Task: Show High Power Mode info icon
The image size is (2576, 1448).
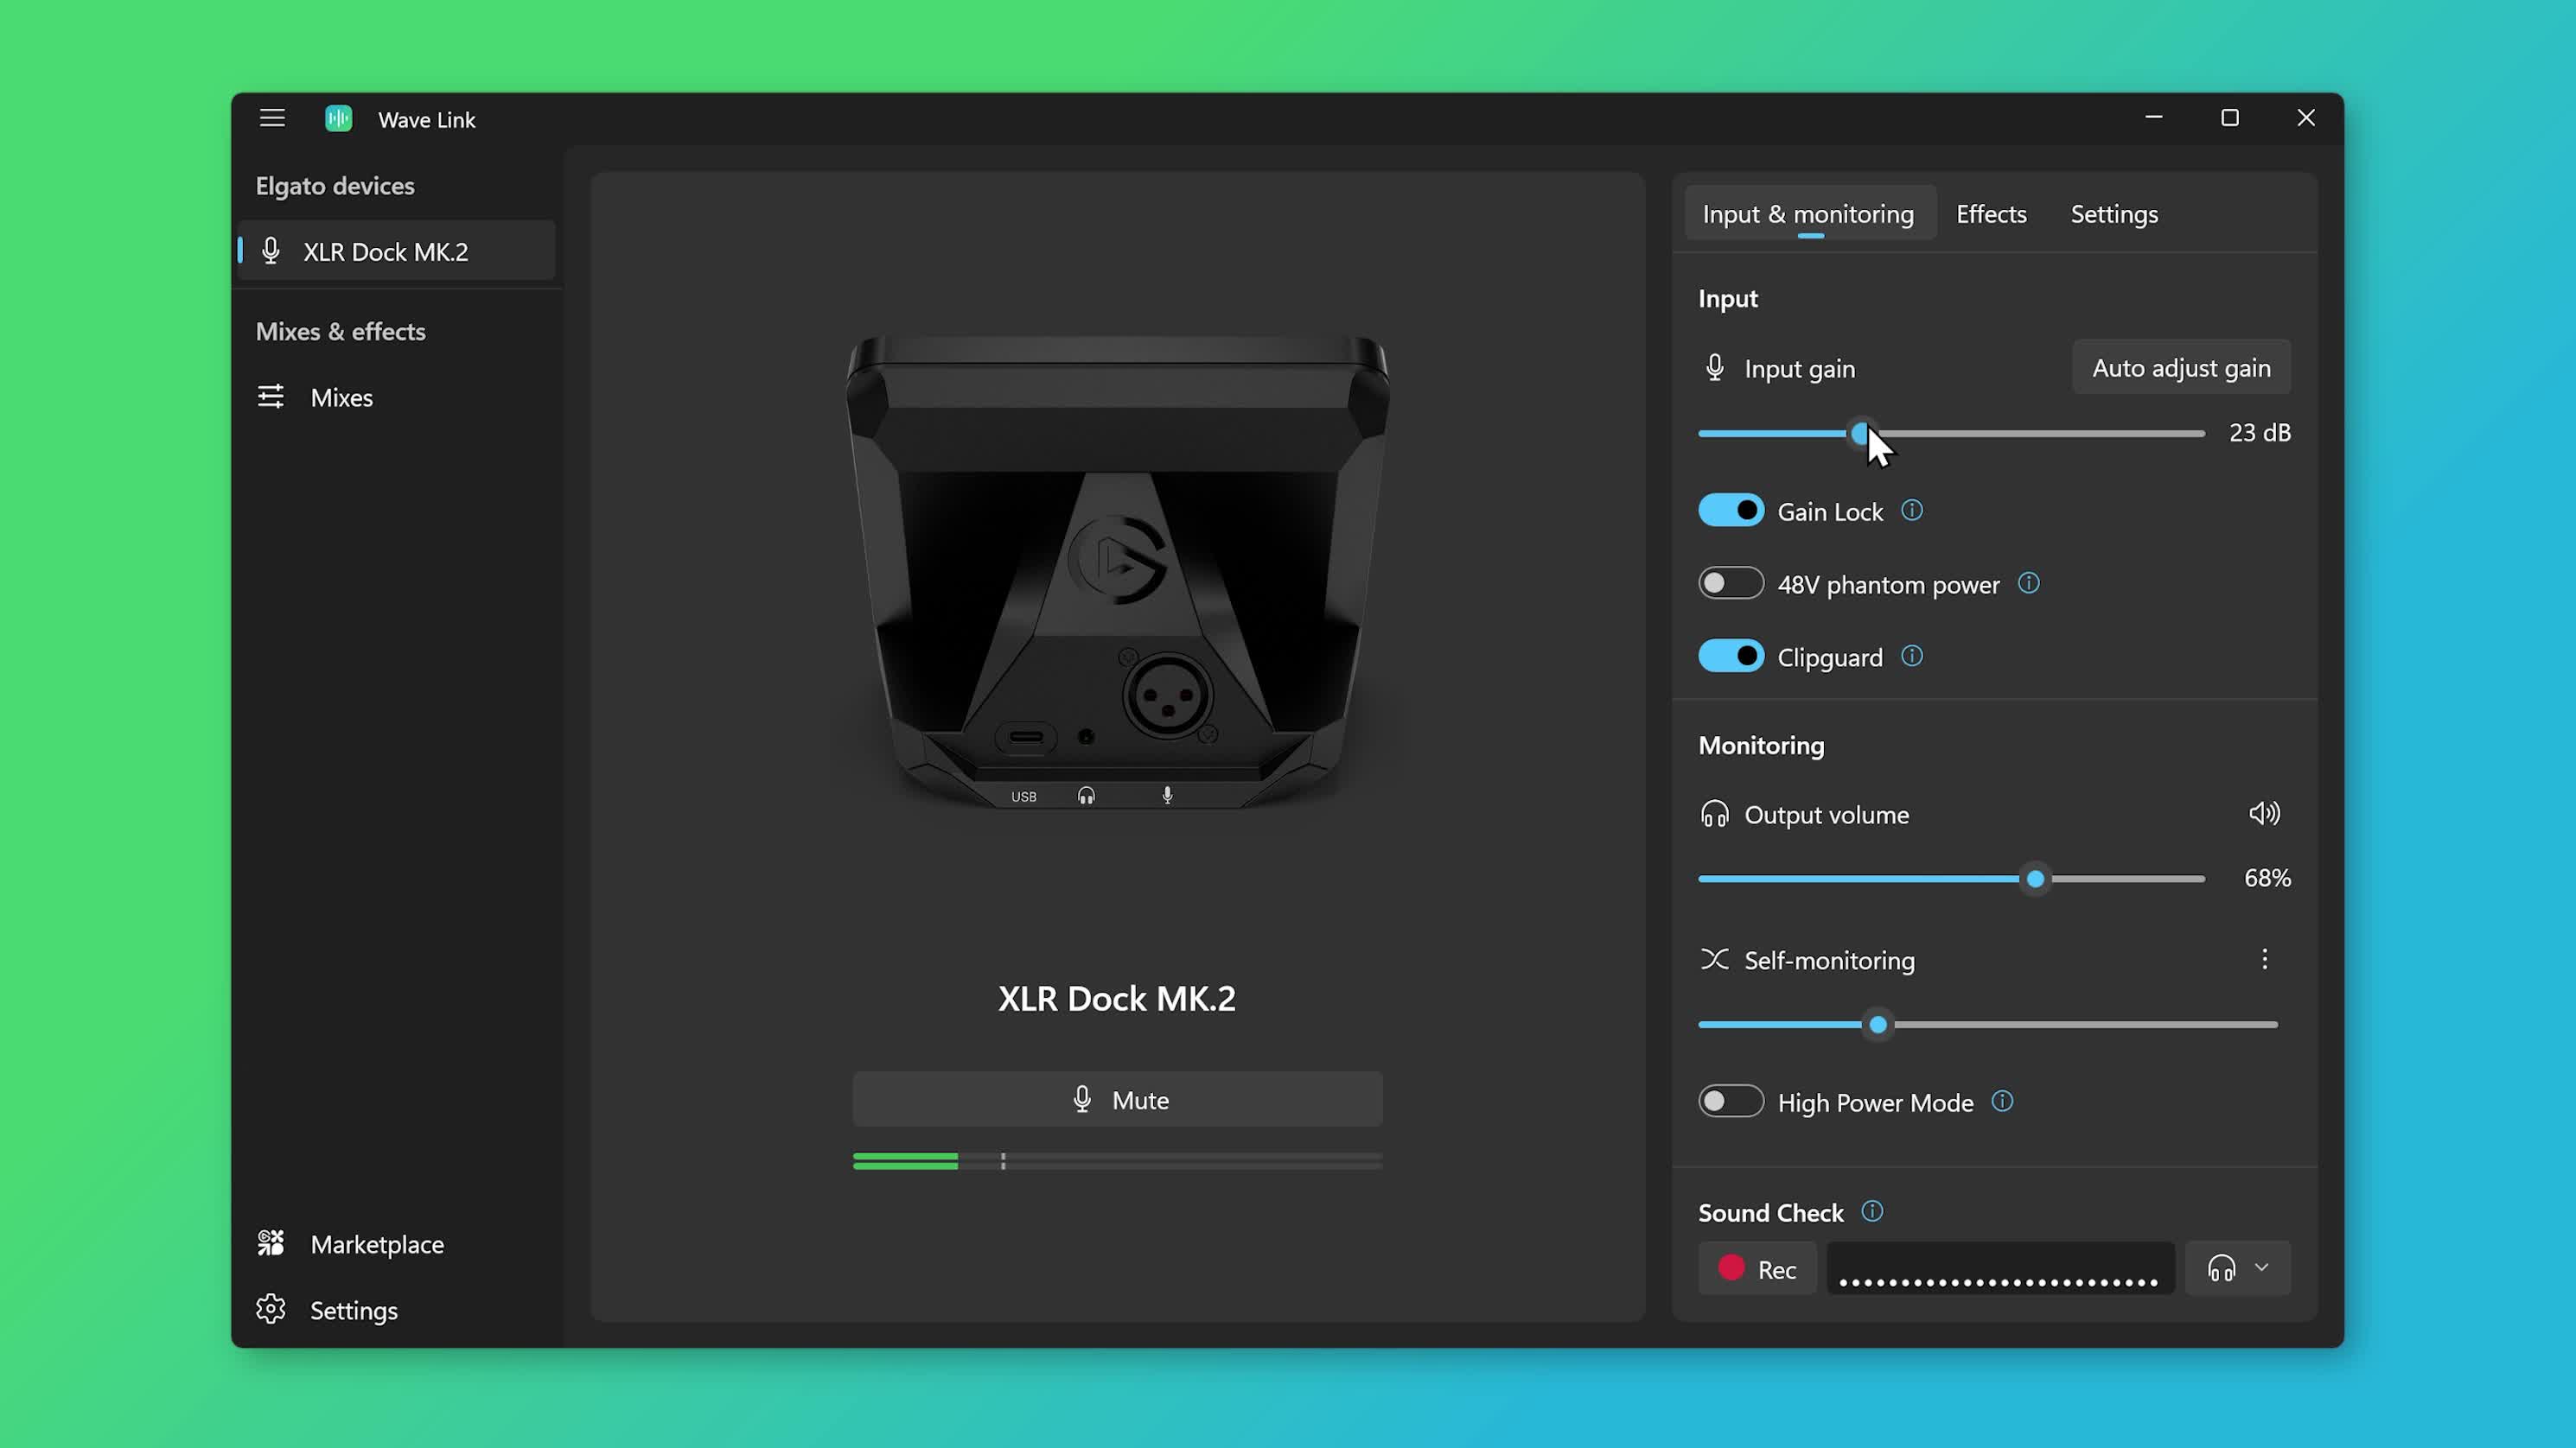Action: [2003, 1102]
